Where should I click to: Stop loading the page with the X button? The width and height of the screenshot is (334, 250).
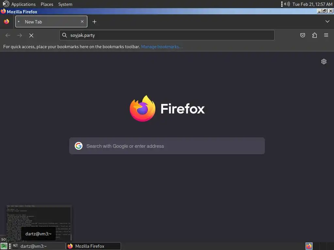click(31, 35)
